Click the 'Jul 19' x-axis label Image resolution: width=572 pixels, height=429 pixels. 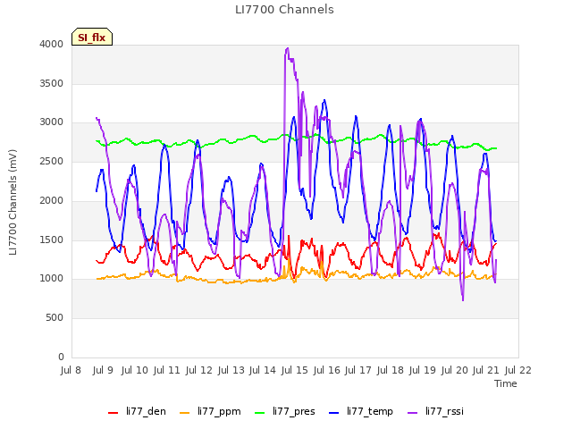pos(423,370)
